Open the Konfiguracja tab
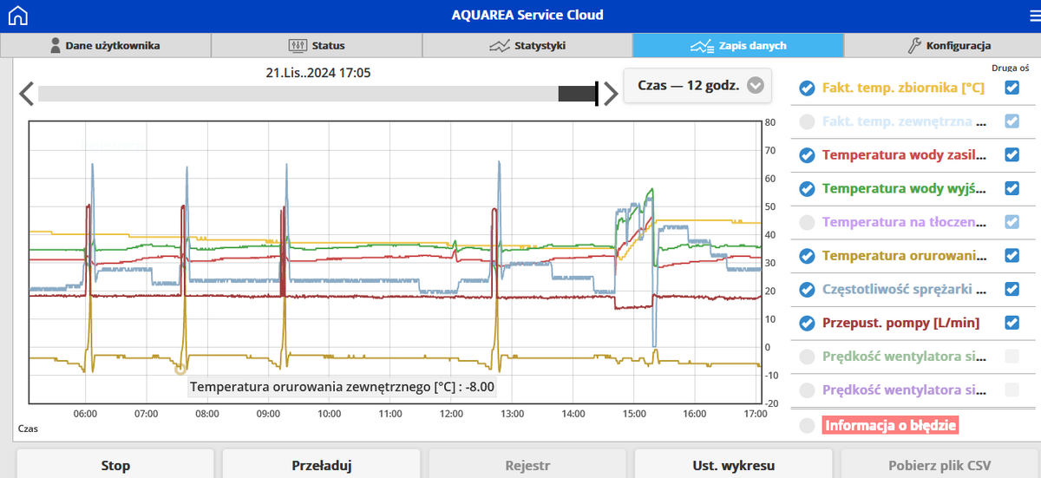This screenshot has width=1041, height=478. coord(948,45)
